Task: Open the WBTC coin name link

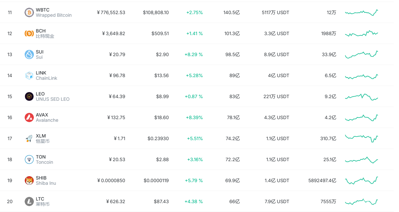Action: (x=43, y=10)
